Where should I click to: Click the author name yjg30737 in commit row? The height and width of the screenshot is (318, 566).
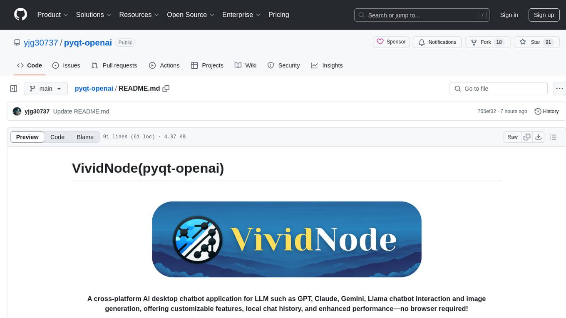37,112
